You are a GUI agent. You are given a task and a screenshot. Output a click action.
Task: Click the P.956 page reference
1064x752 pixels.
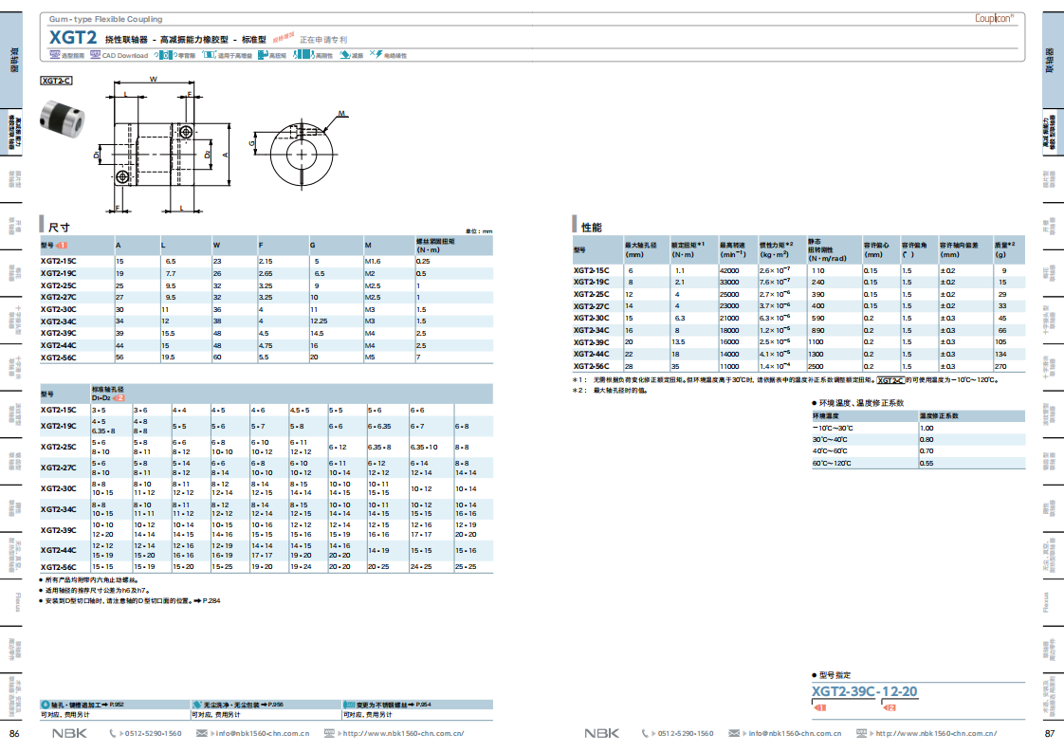coord(276,706)
